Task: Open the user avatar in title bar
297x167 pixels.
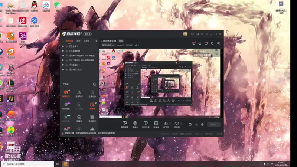Action: tap(185, 34)
